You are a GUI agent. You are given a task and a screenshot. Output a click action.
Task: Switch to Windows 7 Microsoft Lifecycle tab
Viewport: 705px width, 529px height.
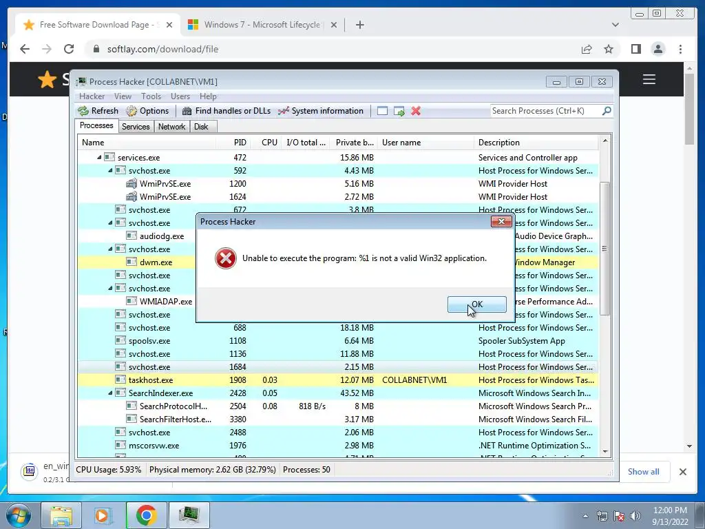262,25
